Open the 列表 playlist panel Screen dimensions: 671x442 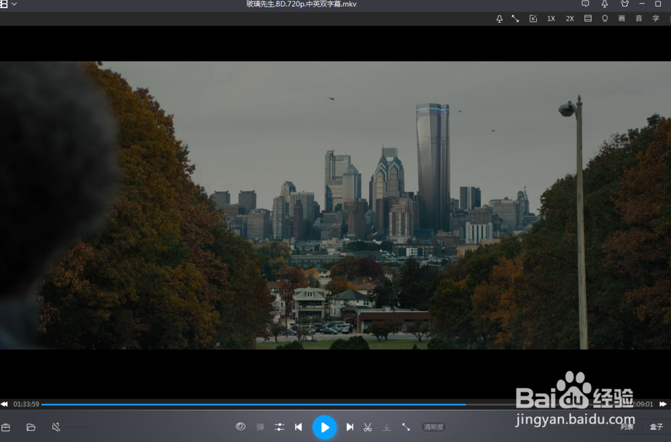(627, 427)
